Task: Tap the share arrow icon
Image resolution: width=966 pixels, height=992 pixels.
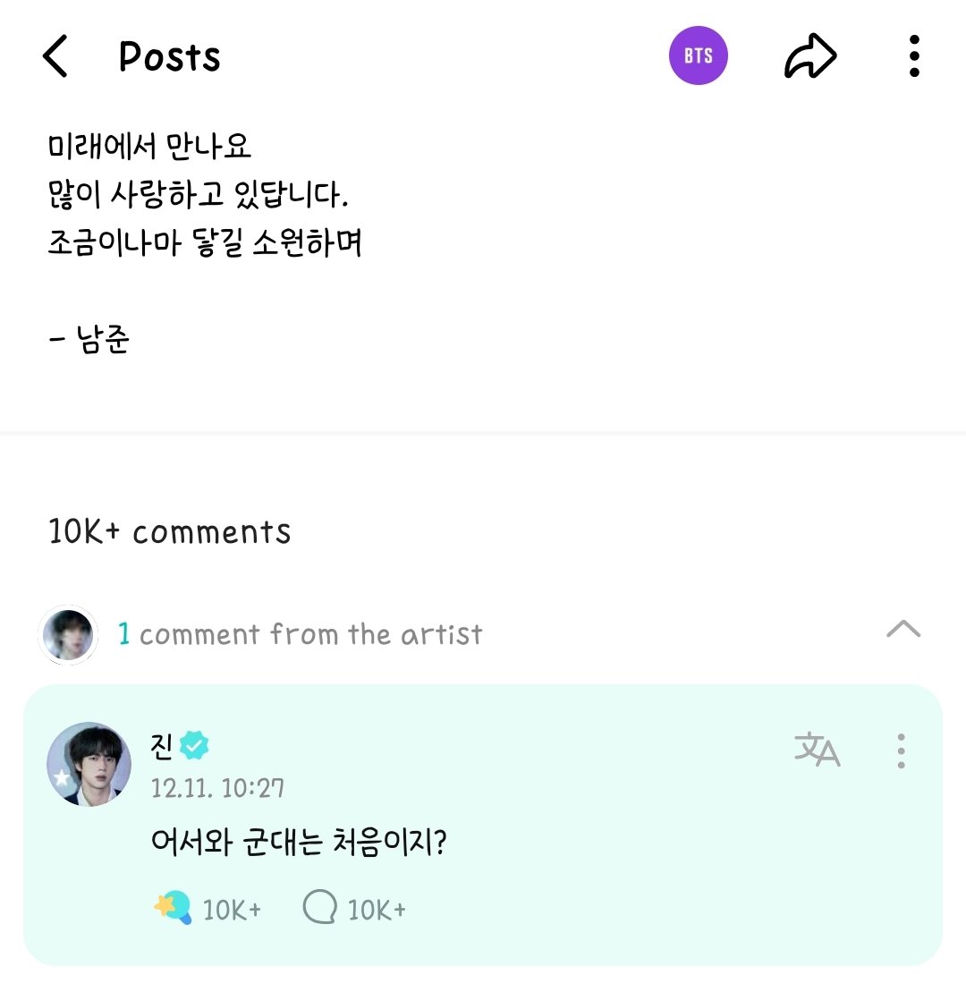Action: (809, 57)
